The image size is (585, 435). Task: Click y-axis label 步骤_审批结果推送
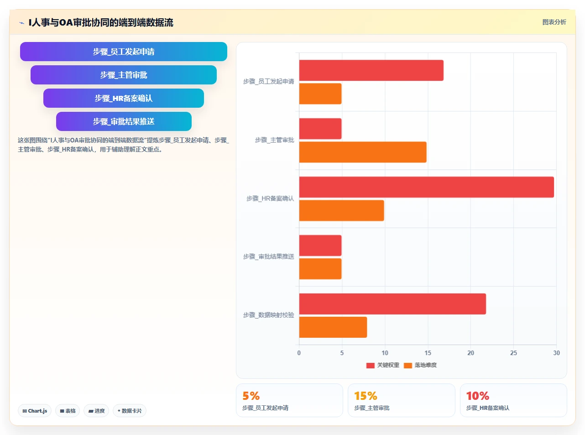pos(268,257)
